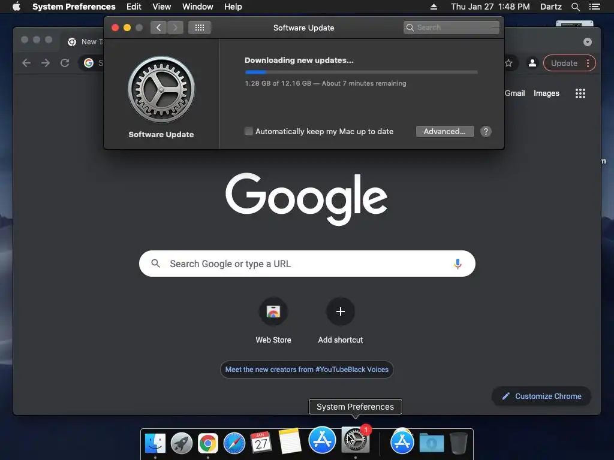Click App Store icon right of Dock divider
The width and height of the screenshot is (614, 460).
point(402,441)
